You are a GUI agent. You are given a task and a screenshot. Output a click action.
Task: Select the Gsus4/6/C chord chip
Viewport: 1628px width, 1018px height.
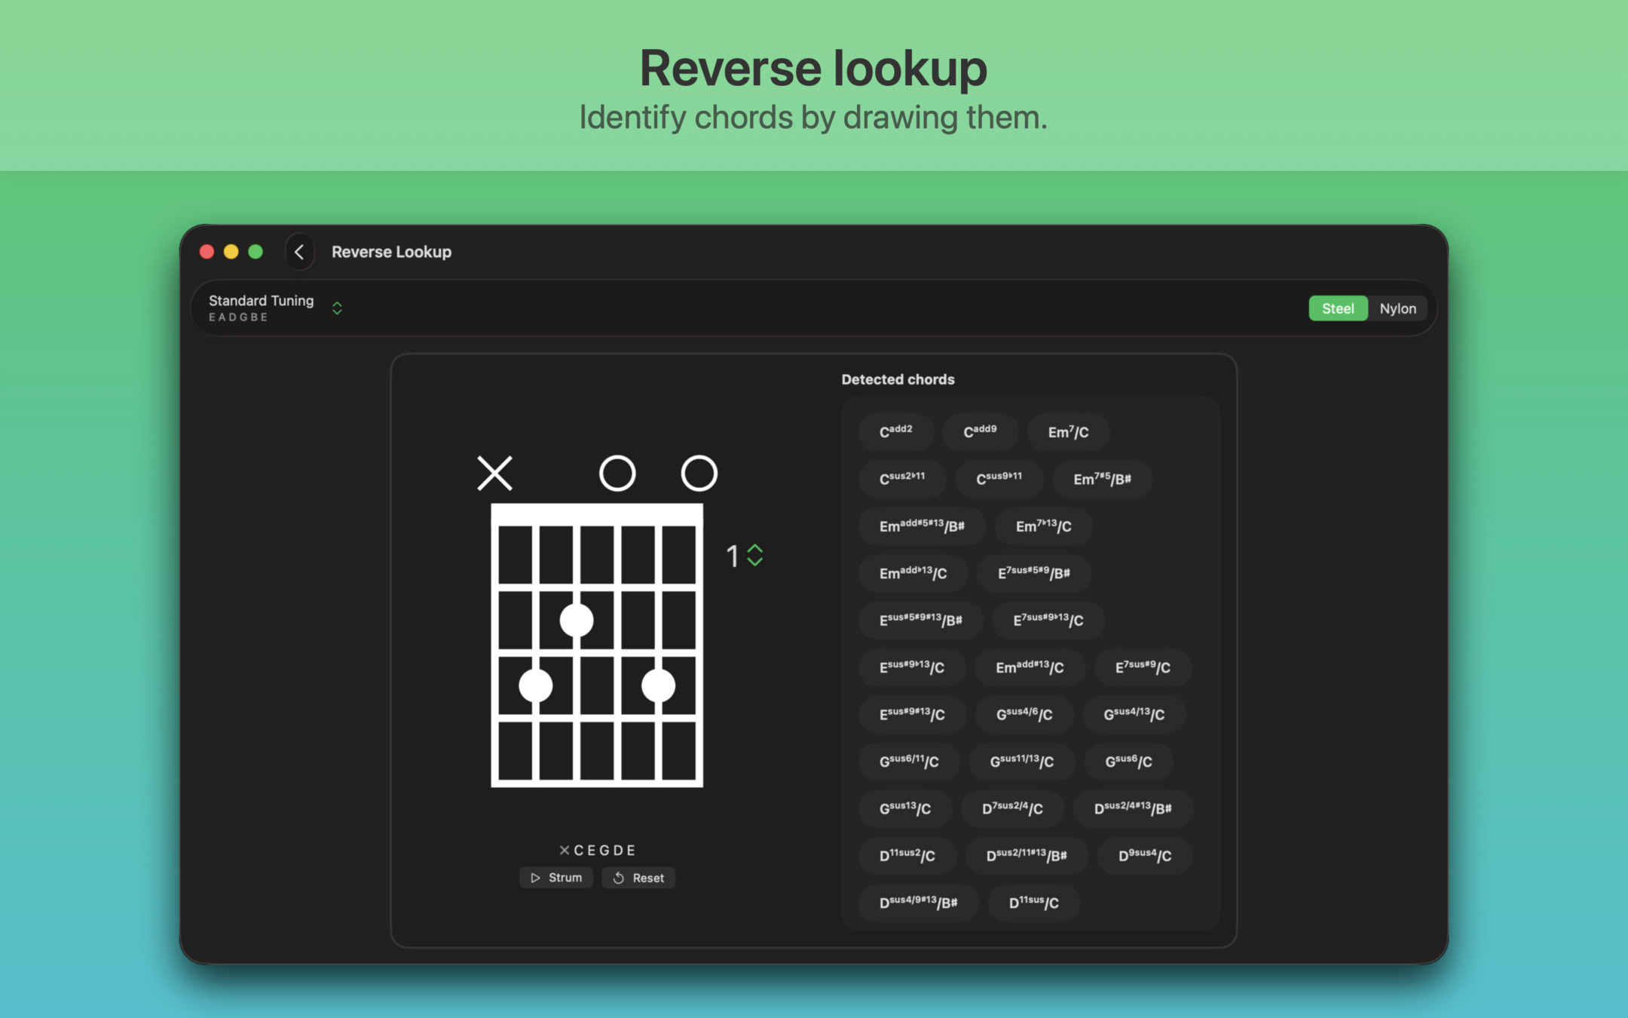pos(1024,714)
